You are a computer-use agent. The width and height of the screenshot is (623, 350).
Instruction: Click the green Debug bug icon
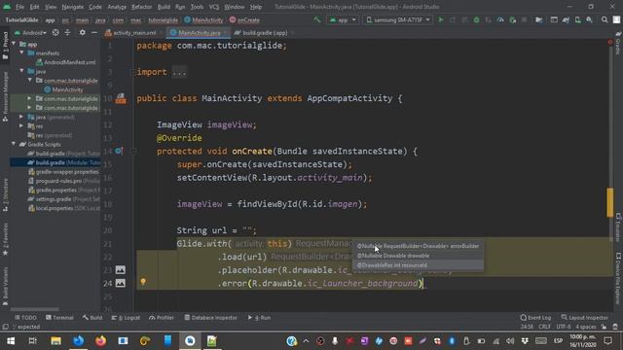(476, 19)
